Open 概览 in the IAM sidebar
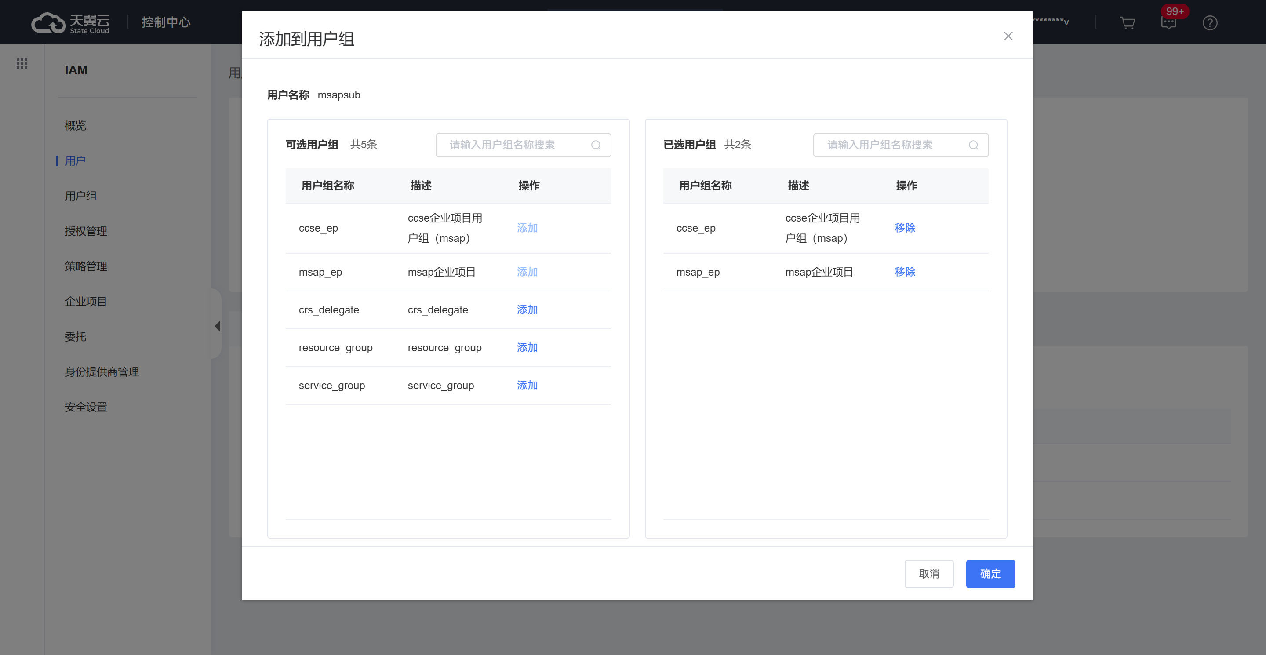The width and height of the screenshot is (1266, 655). click(x=75, y=125)
